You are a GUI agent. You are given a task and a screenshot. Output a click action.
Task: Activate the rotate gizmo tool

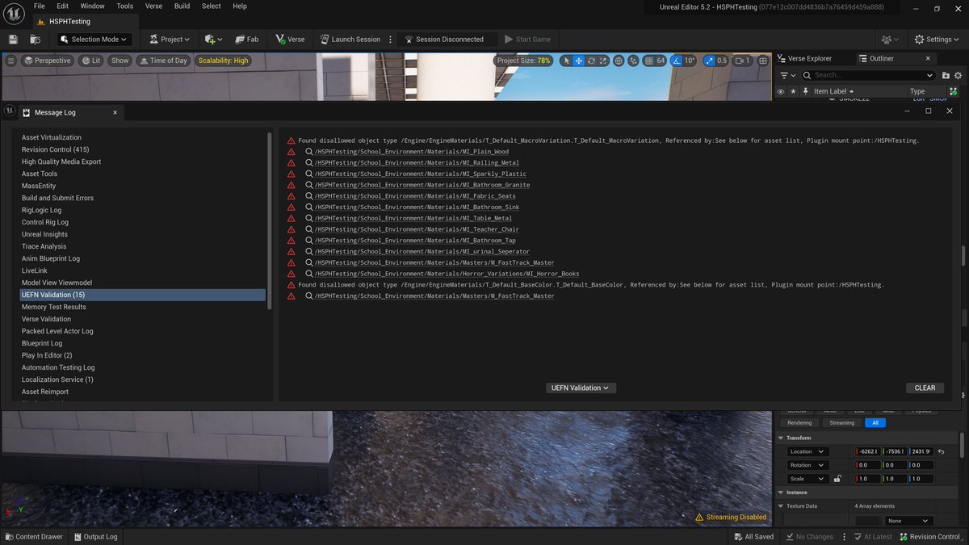tap(591, 61)
